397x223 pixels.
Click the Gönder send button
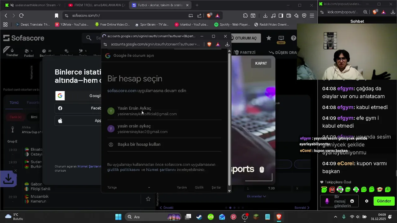coord(384,201)
